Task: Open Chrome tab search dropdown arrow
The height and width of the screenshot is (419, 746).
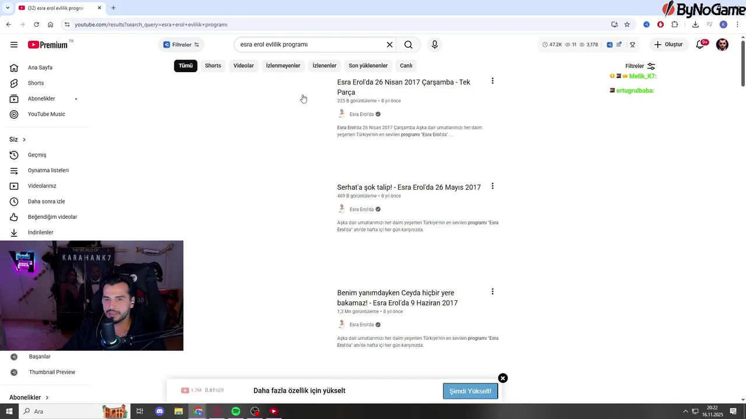Action: point(8,8)
